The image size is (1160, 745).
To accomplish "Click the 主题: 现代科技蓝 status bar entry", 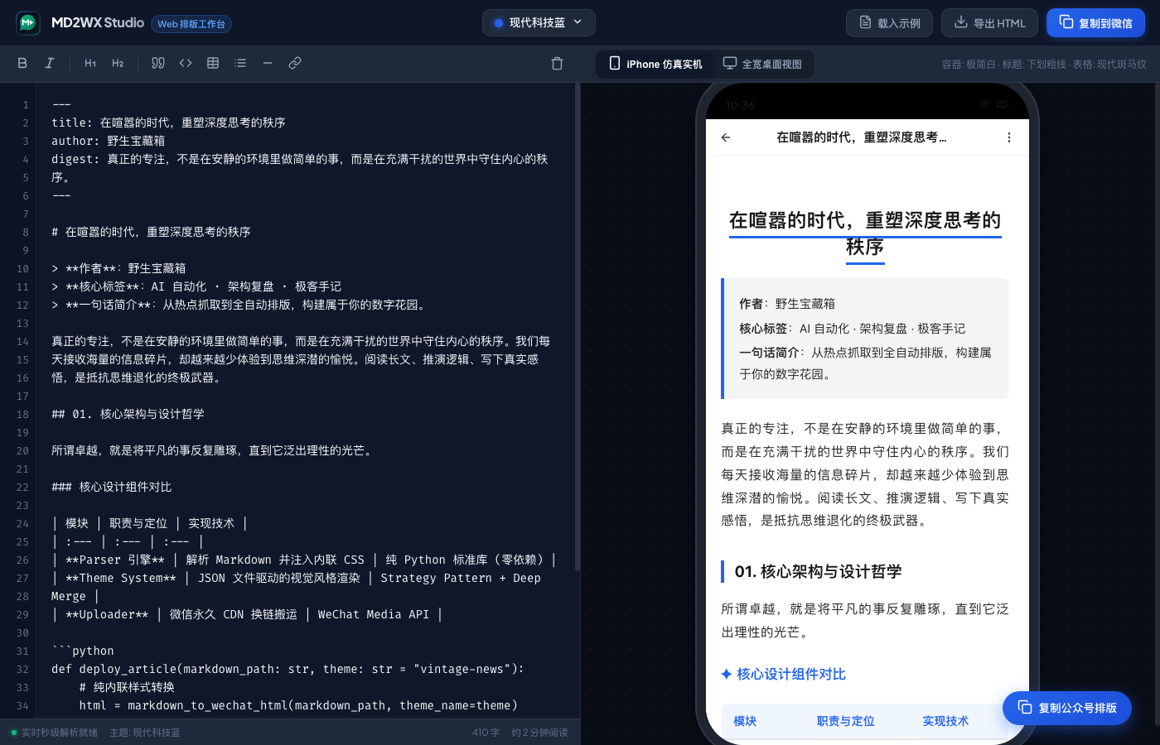I will point(145,733).
